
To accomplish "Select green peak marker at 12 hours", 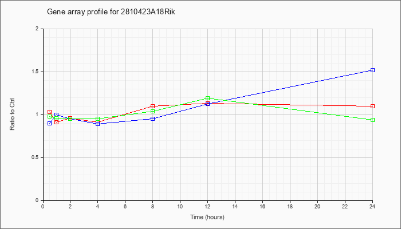I will tap(207, 98).
